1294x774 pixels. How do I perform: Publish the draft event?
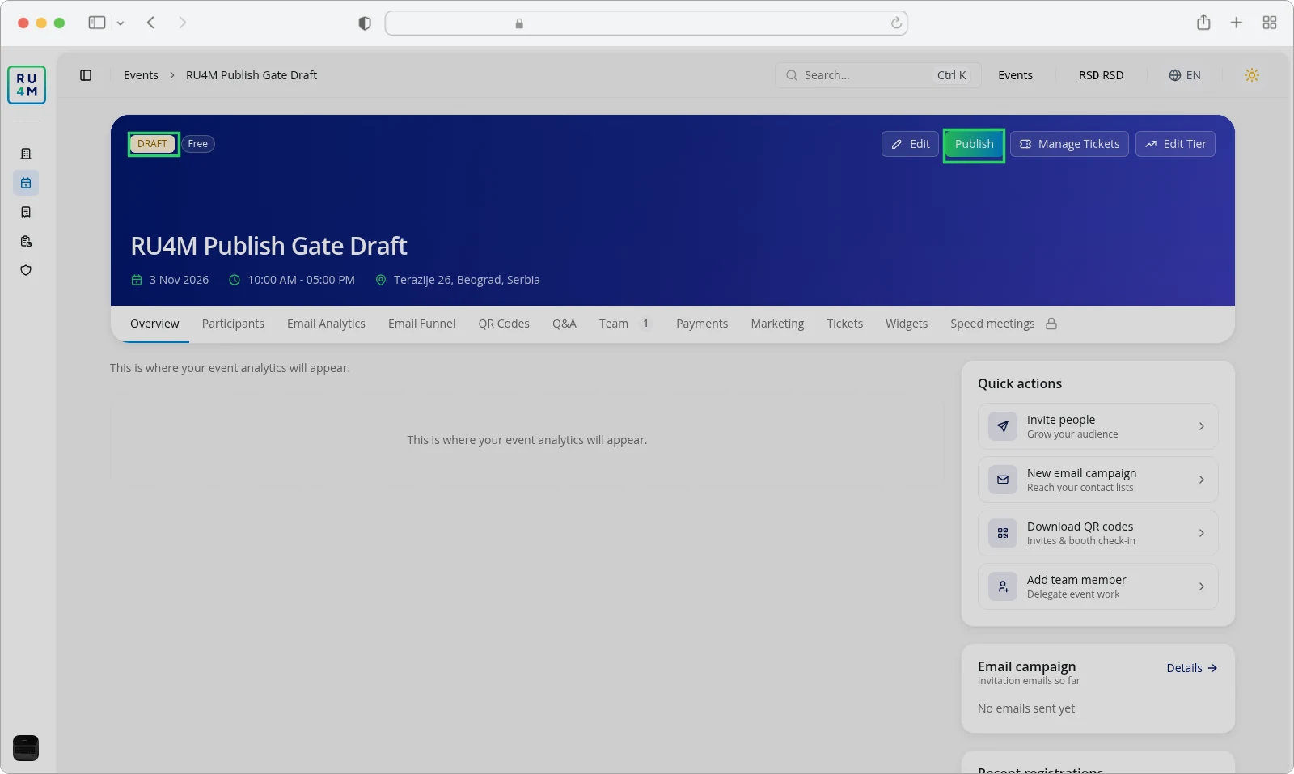pos(974,144)
